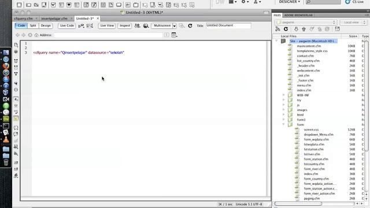Open Firefox from the Dock
Viewport: 370px width, 208px height.
click(x=6, y=66)
